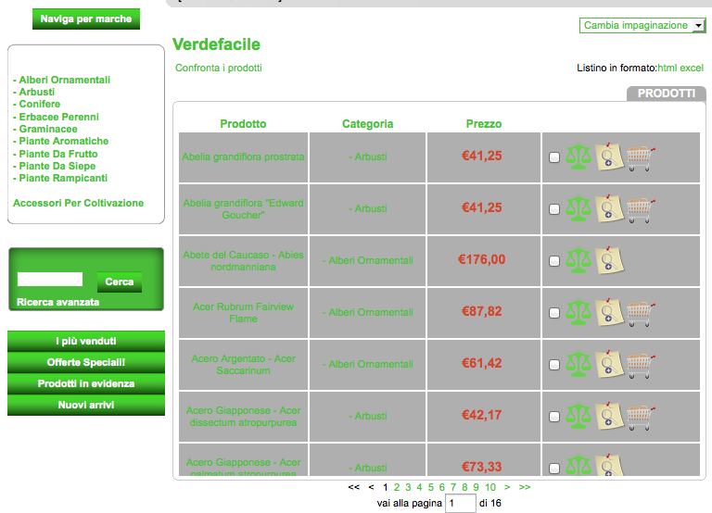Open details note icon in €73,33 row
712x513 pixels.
(x=609, y=465)
